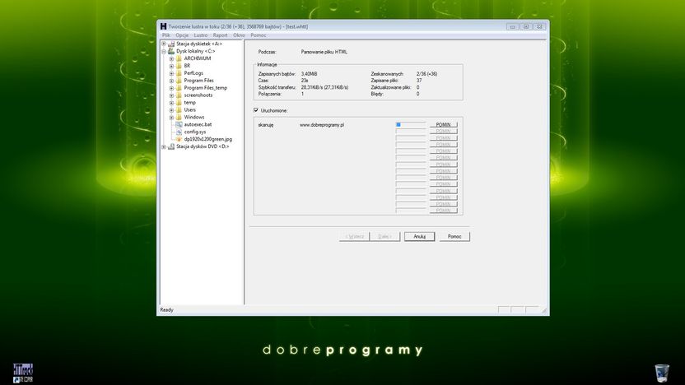Click the Users folder icon
This screenshot has height=385, width=685.
click(179, 110)
